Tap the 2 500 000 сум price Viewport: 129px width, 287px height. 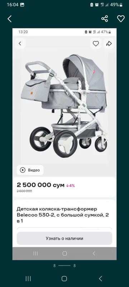point(40,185)
